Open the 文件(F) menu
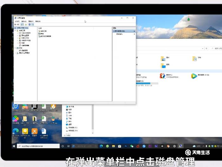The width and height of the screenshot is (222, 167). (x=17, y=21)
